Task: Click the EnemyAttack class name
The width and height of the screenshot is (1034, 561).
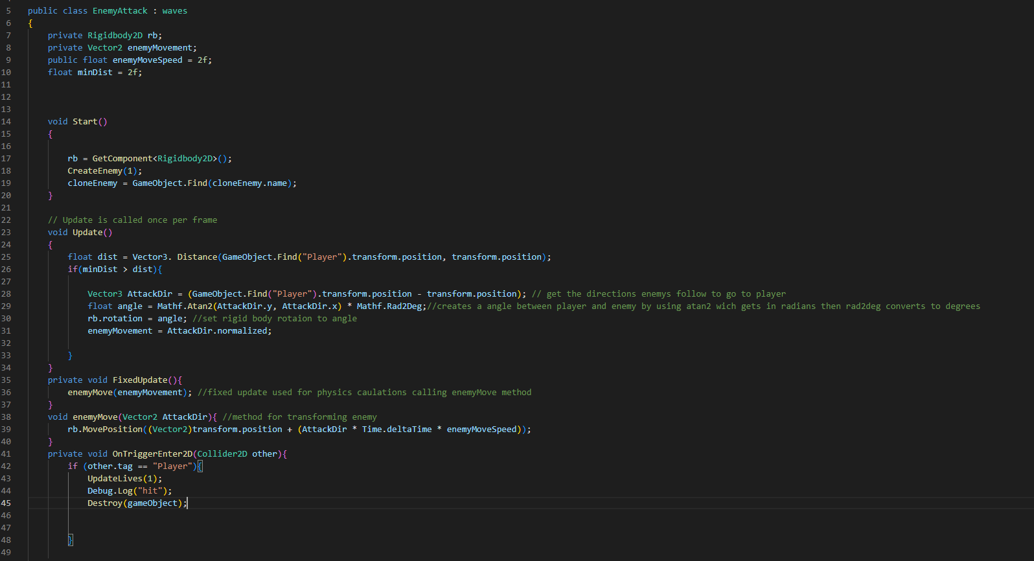Action: pyautogui.click(x=120, y=11)
